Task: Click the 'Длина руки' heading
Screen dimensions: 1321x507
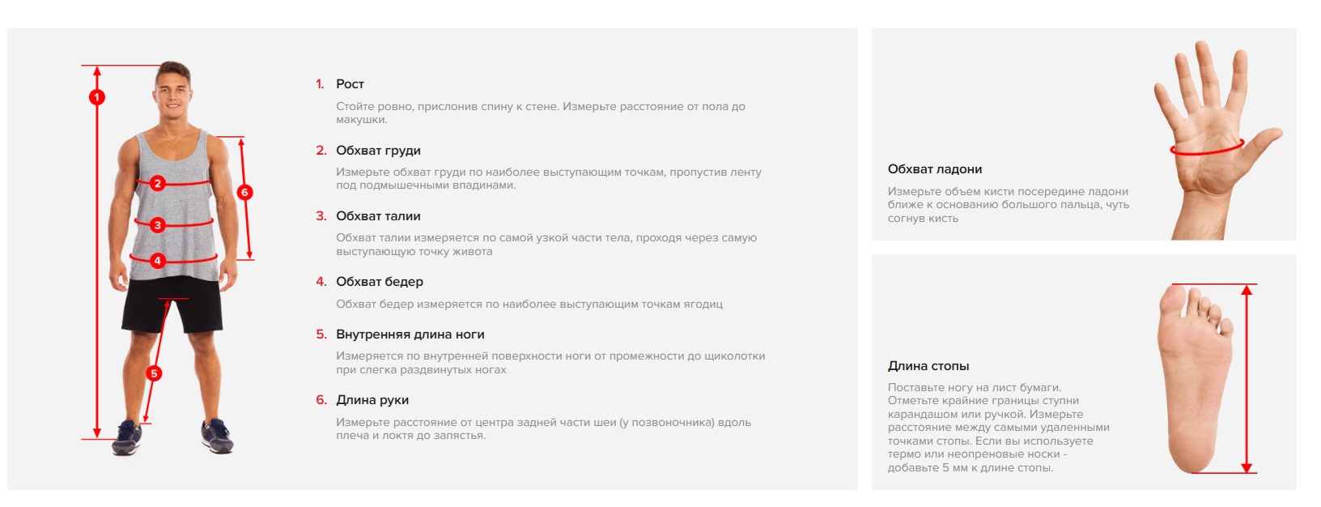Action: pos(372,400)
